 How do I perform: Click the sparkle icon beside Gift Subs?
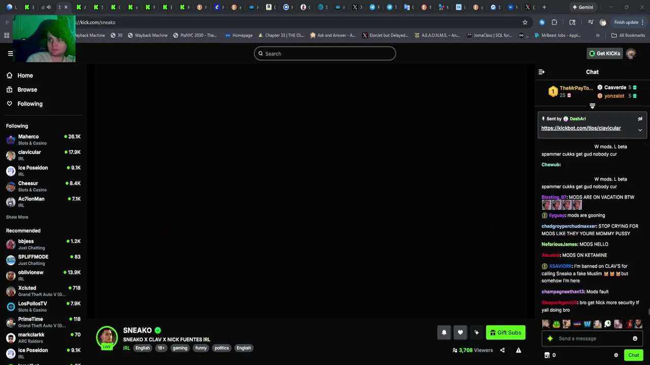(x=476, y=333)
